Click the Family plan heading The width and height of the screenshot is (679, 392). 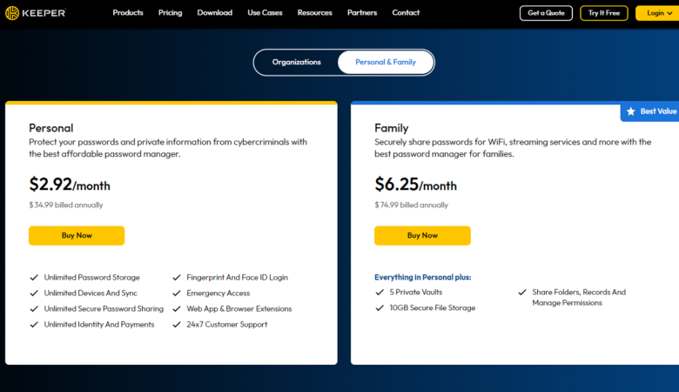click(x=392, y=128)
